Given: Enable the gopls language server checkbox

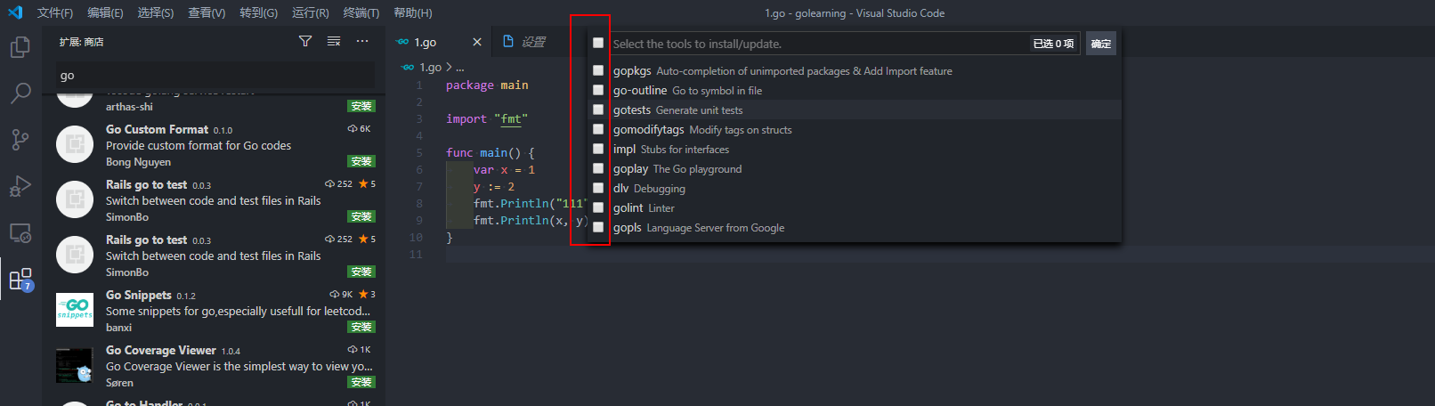Looking at the screenshot, I should (598, 227).
